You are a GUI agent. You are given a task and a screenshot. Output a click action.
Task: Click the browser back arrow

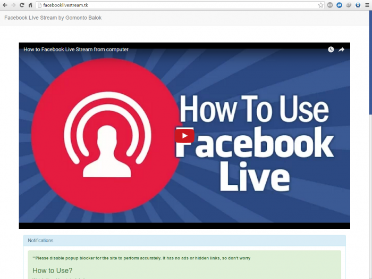pyautogui.click(x=5, y=5)
